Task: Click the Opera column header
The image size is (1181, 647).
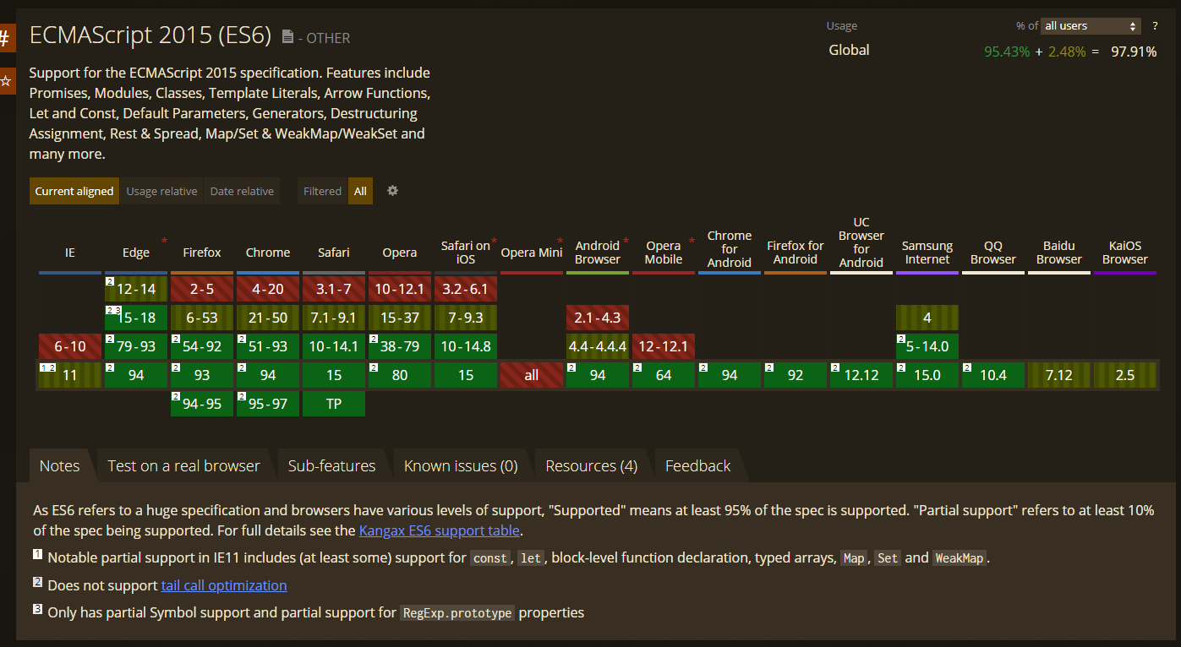Action: coord(400,253)
